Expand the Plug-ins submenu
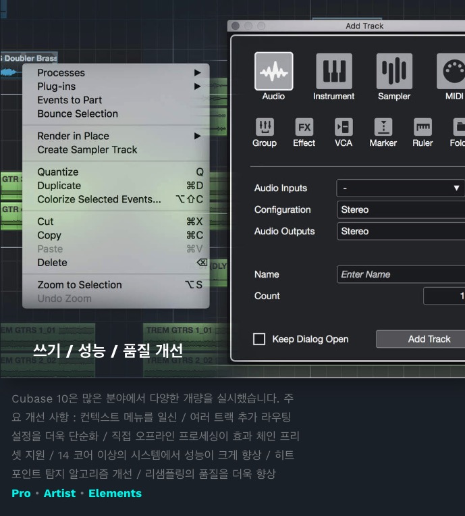The width and height of the screenshot is (465, 516). coord(116,86)
